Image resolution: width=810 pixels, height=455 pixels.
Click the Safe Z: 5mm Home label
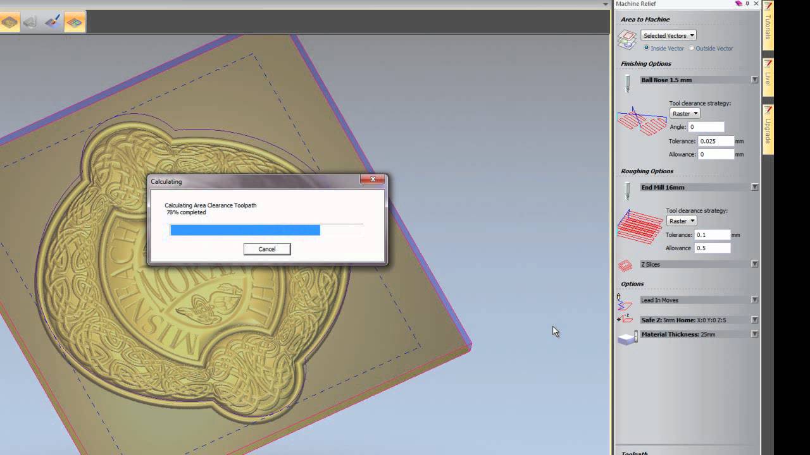tap(683, 320)
